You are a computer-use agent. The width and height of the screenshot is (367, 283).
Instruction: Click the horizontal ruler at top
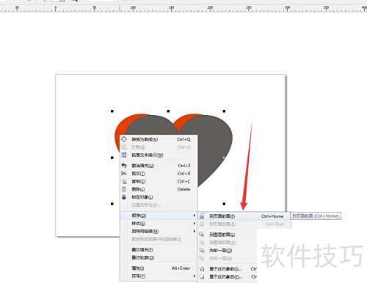(x=183, y=8)
